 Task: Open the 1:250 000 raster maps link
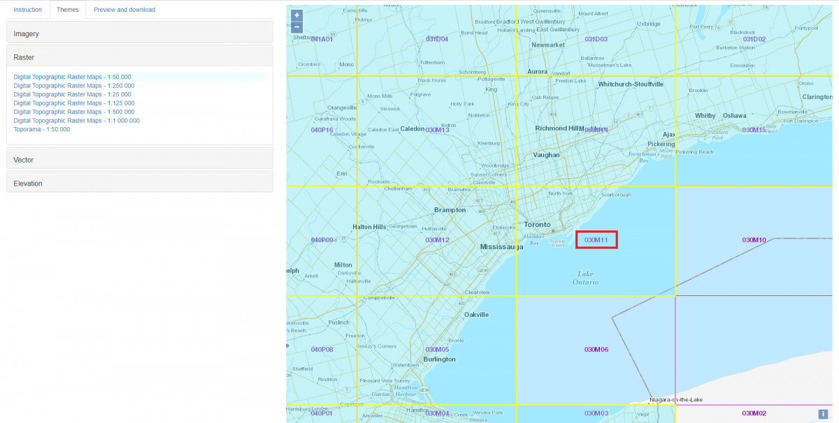(x=74, y=85)
